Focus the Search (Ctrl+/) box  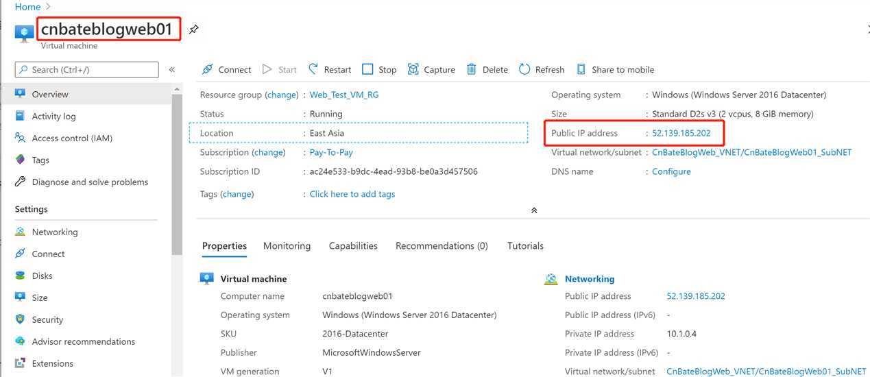(x=86, y=69)
